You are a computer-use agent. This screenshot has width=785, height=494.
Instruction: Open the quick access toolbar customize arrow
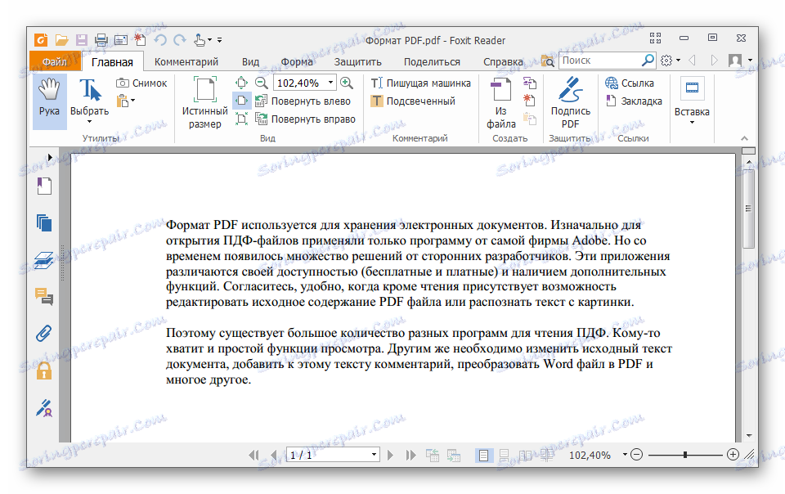click(219, 40)
